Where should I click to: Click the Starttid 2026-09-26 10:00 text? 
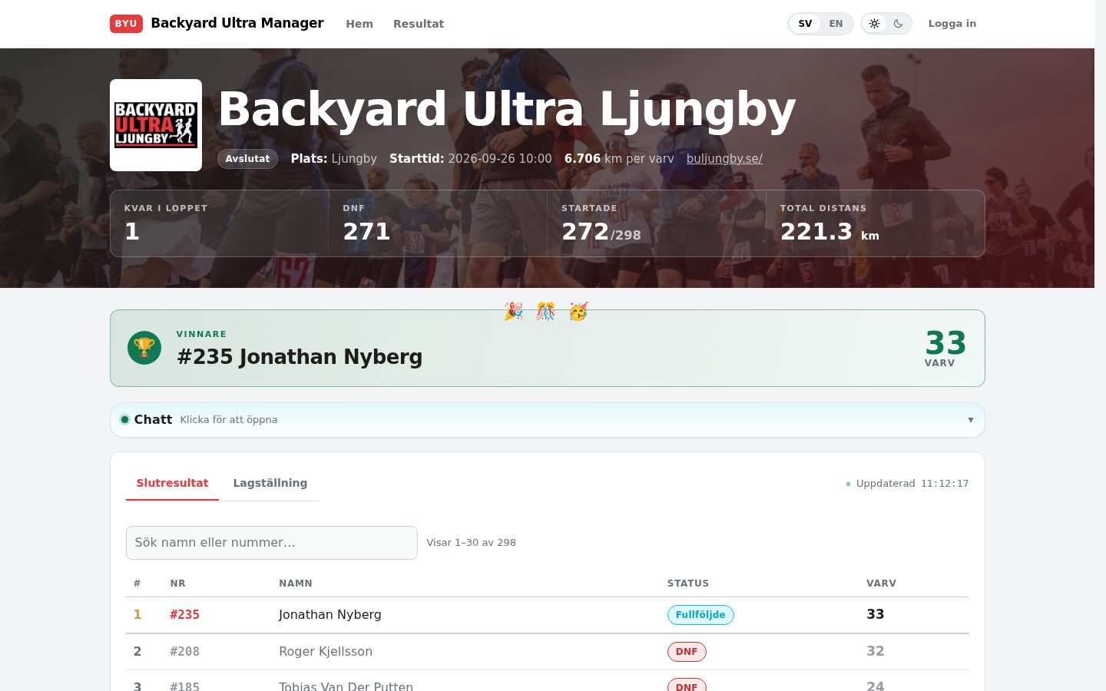pyautogui.click(x=471, y=158)
